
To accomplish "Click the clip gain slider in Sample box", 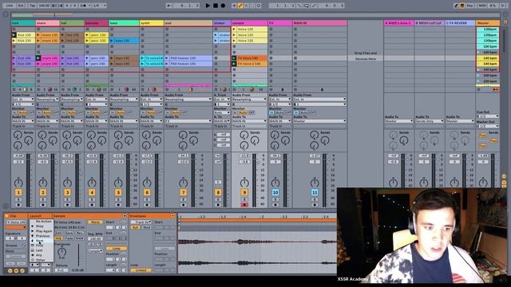I will pos(78,256).
